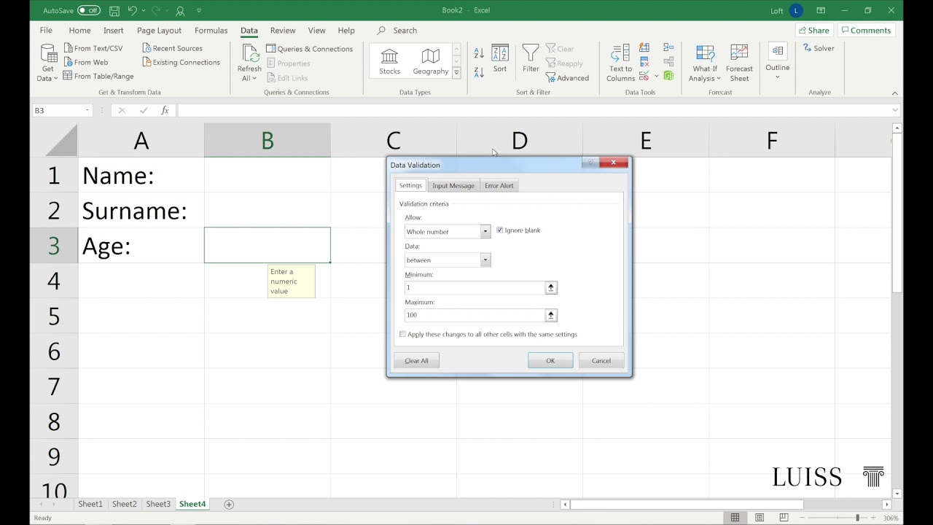Click the Clear All button
This screenshot has height=525, width=933.
point(416,361)
